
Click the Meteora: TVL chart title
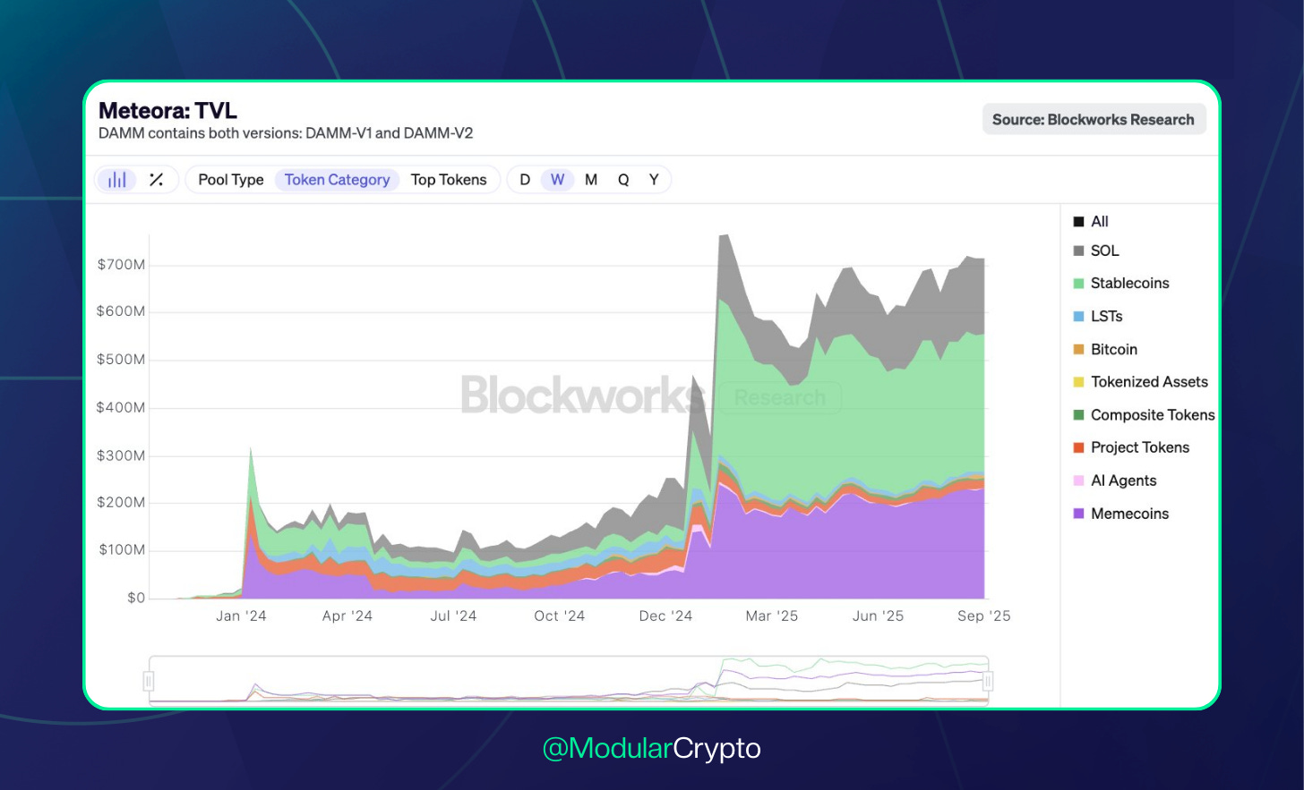tap(167, 111)
